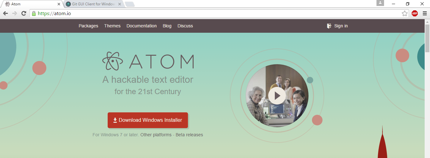Click the Sign in GitHub icon
The width and height of the screenshot is (430, 158).
coord(329,26)
